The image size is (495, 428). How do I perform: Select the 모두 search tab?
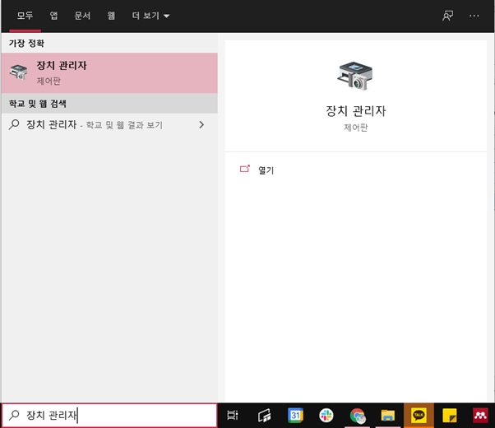pyautogui.click(x=25, y=16)
